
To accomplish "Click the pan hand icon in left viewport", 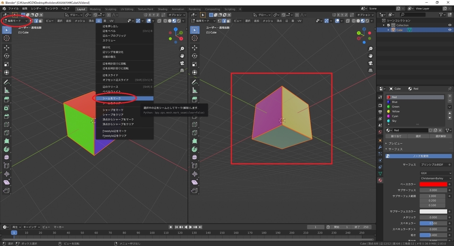I will (x=182, y=56).
